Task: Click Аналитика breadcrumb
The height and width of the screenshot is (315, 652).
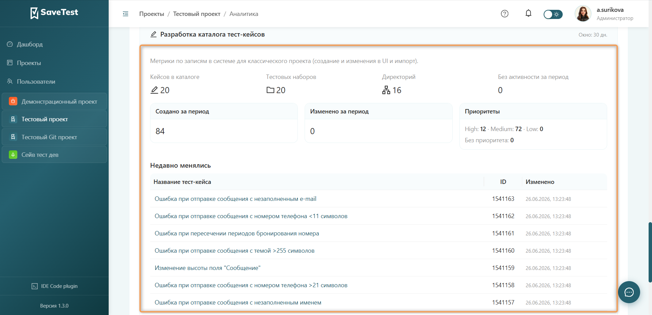Action: coord(244,14)
